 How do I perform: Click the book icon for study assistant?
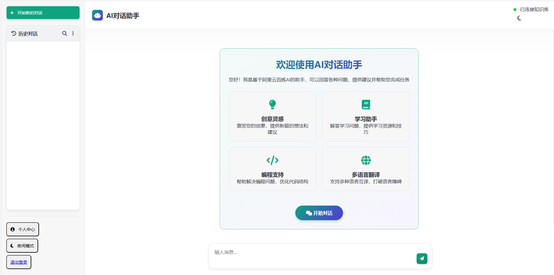(366, 105)
